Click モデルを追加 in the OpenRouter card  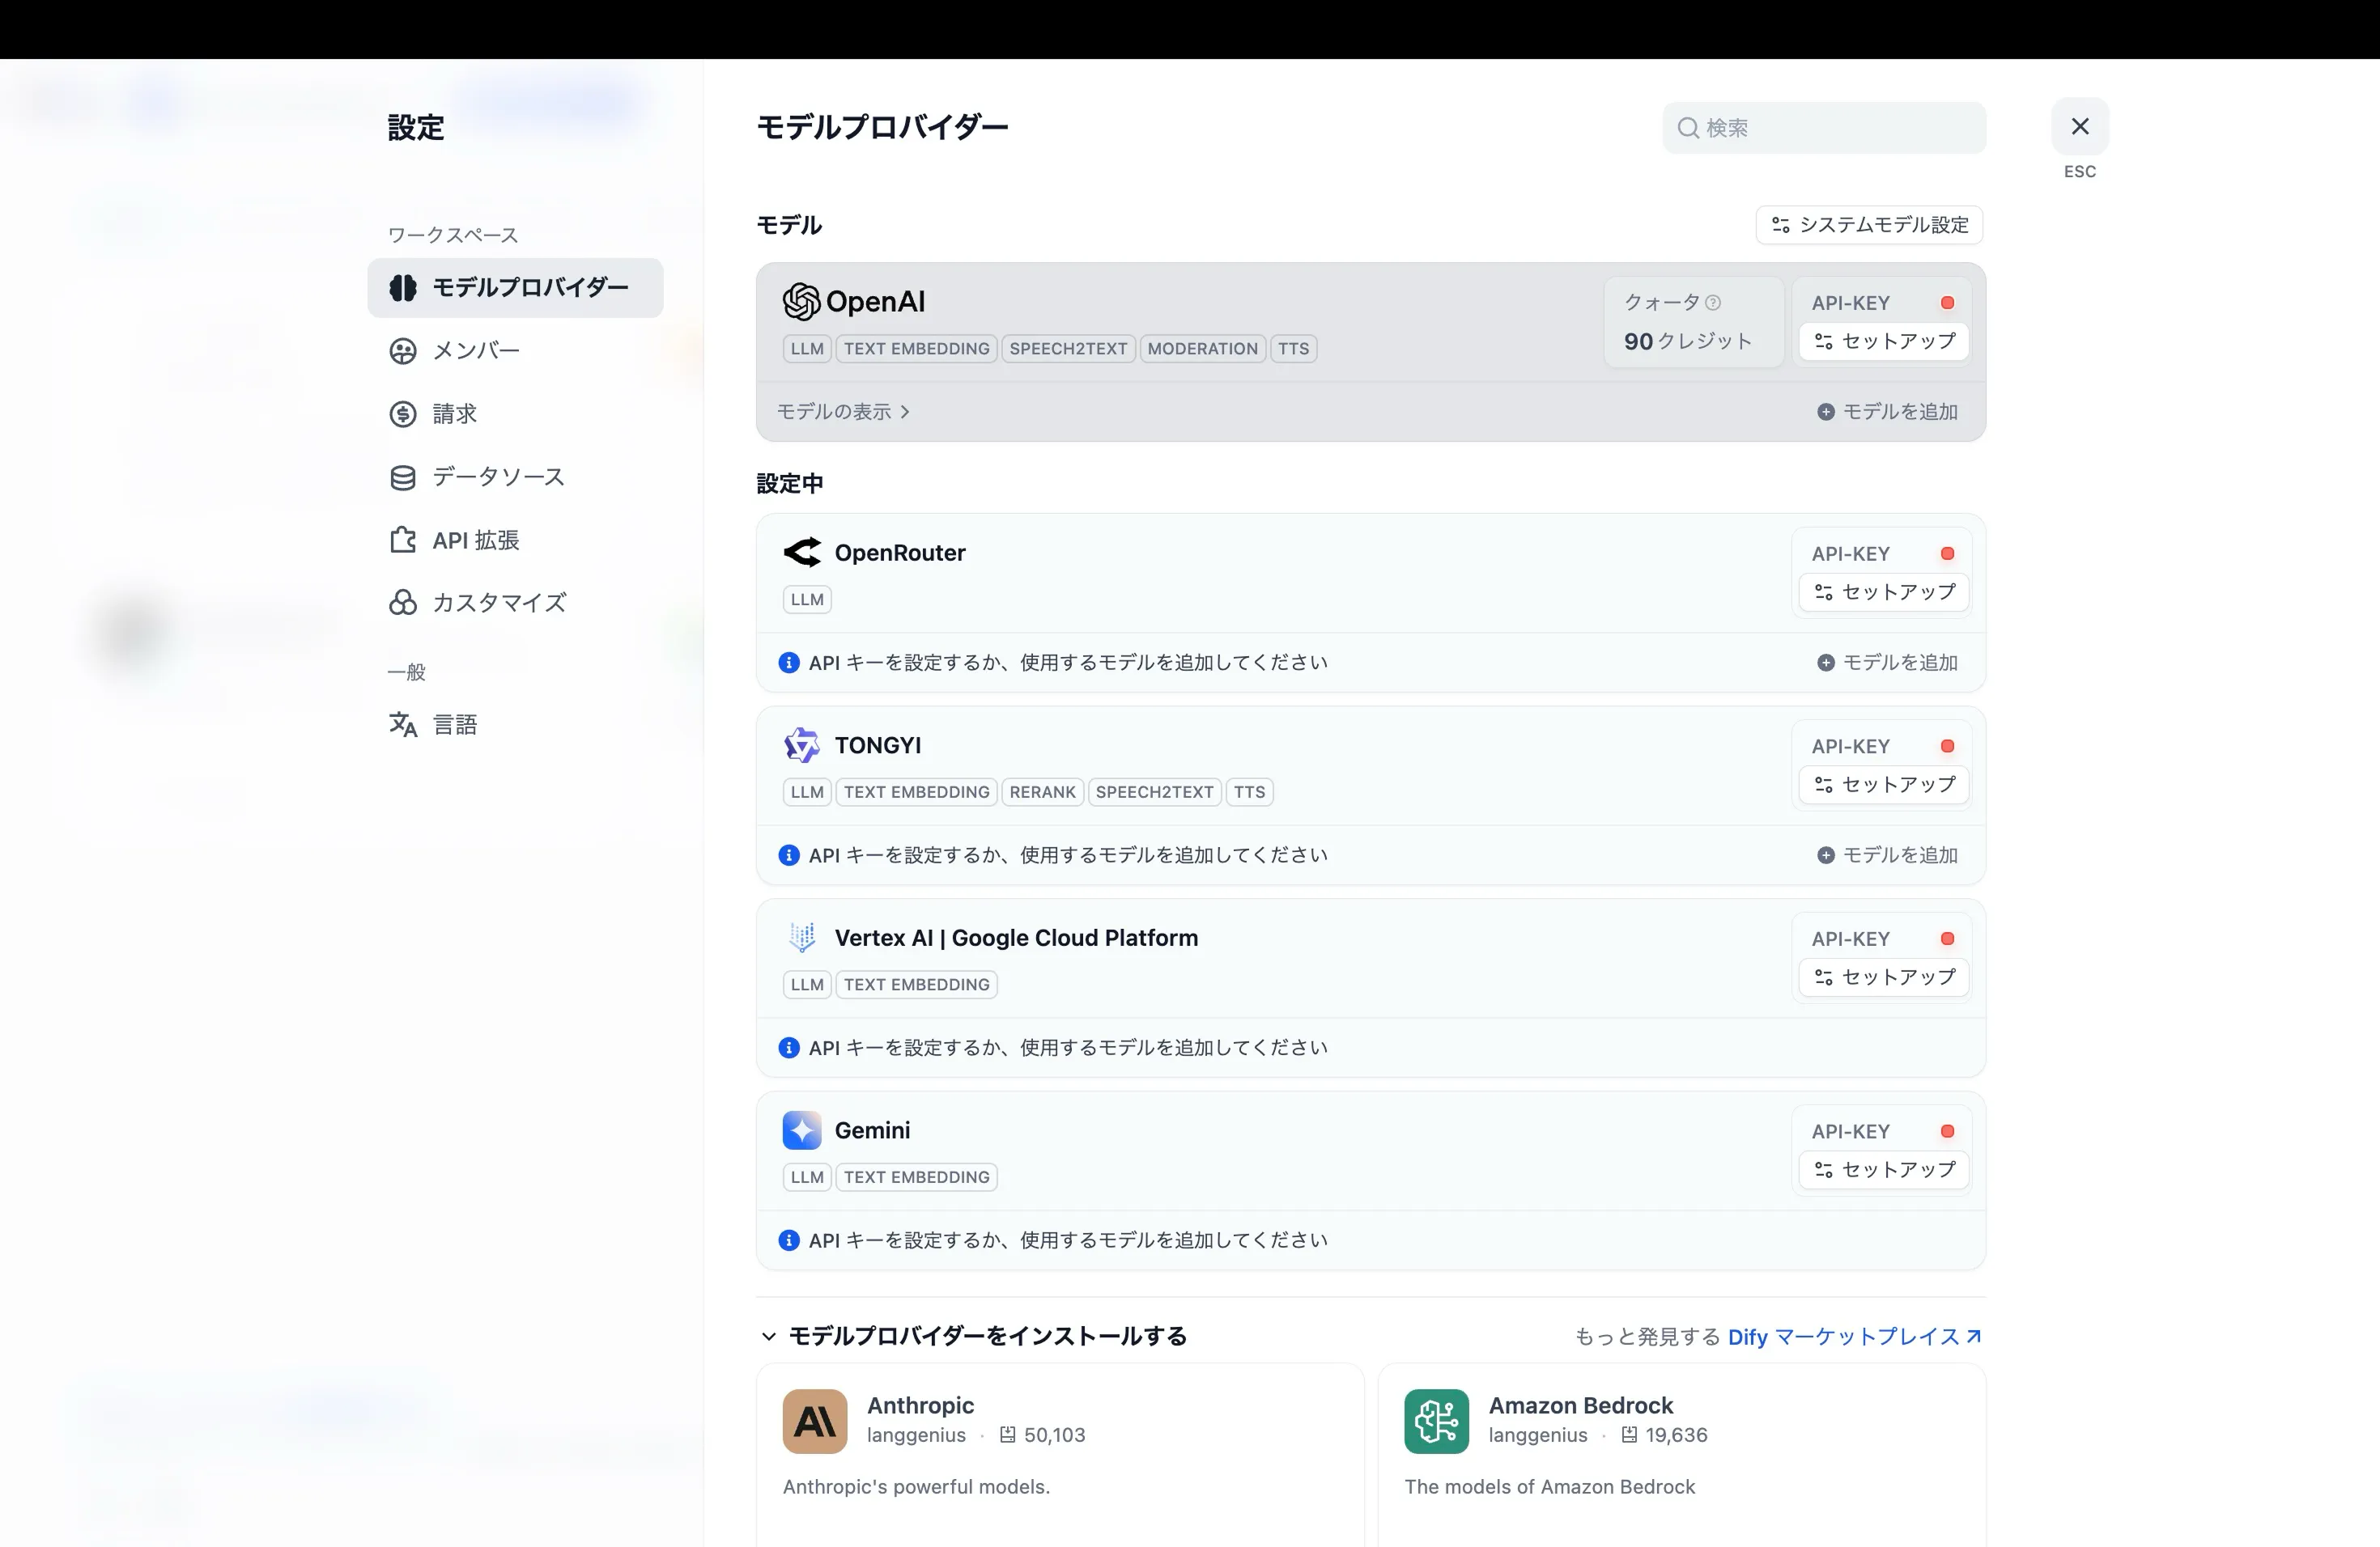pos(1887,663)
